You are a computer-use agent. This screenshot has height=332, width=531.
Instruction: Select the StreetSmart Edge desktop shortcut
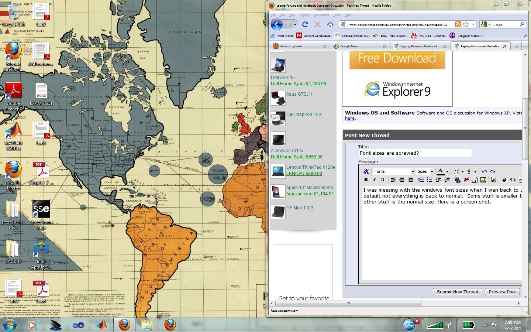pyautogui.click(x=41, y=215)
